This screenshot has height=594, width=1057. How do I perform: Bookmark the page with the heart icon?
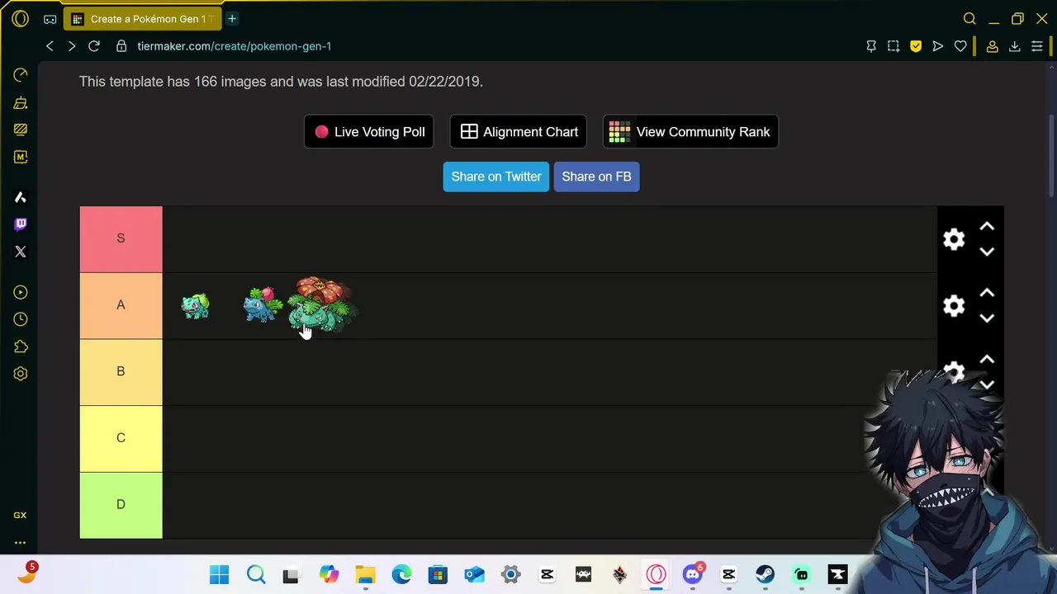(960, 46)
